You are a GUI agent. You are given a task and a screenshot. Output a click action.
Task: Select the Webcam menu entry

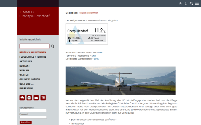pos(24,70)
